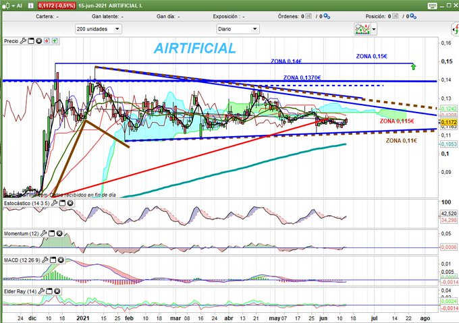Remove the Precio panel with X icon
The width and height of the screenshot is (459, 323).
tap(38, 41)
